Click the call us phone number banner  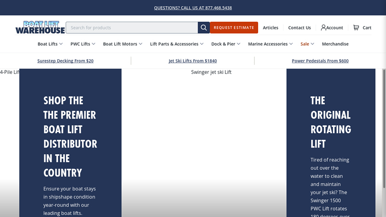(x=193, y=8)
